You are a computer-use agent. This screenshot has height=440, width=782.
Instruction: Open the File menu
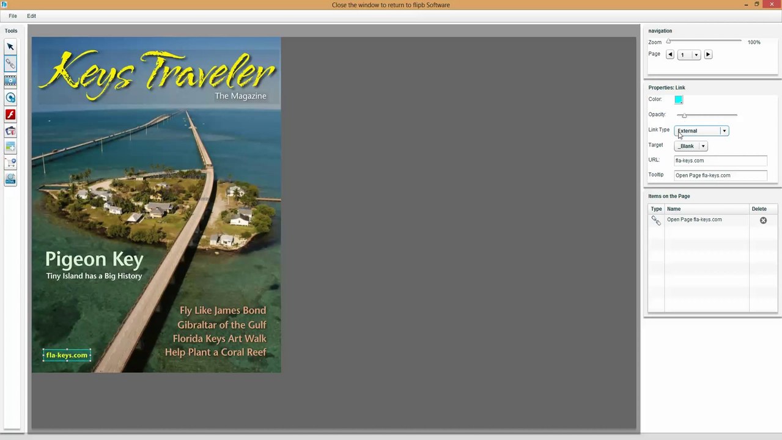point(13,16)
